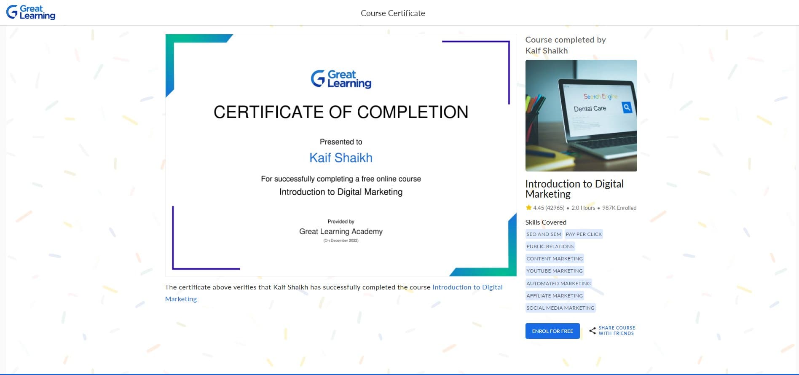Open the Introduction to Digital Marketing link
Viewport: 799px width, 375px height.
pyautogui.click(x=334, y=293)
